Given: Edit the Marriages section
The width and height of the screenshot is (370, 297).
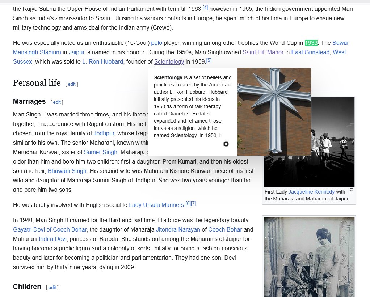Looking at the screenshot, I should point(56,102).
